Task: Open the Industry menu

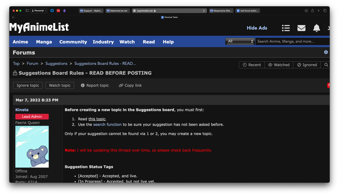Action: point(103,42)
